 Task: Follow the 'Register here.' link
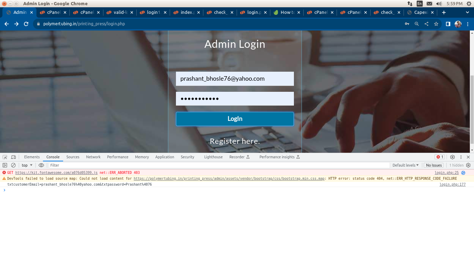[x=235, y=141]
